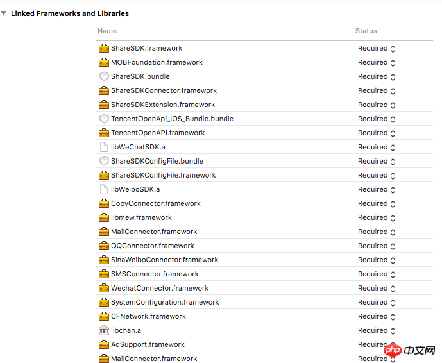Open the status dropdown for CFNetwork.framework

pos(377,316)
